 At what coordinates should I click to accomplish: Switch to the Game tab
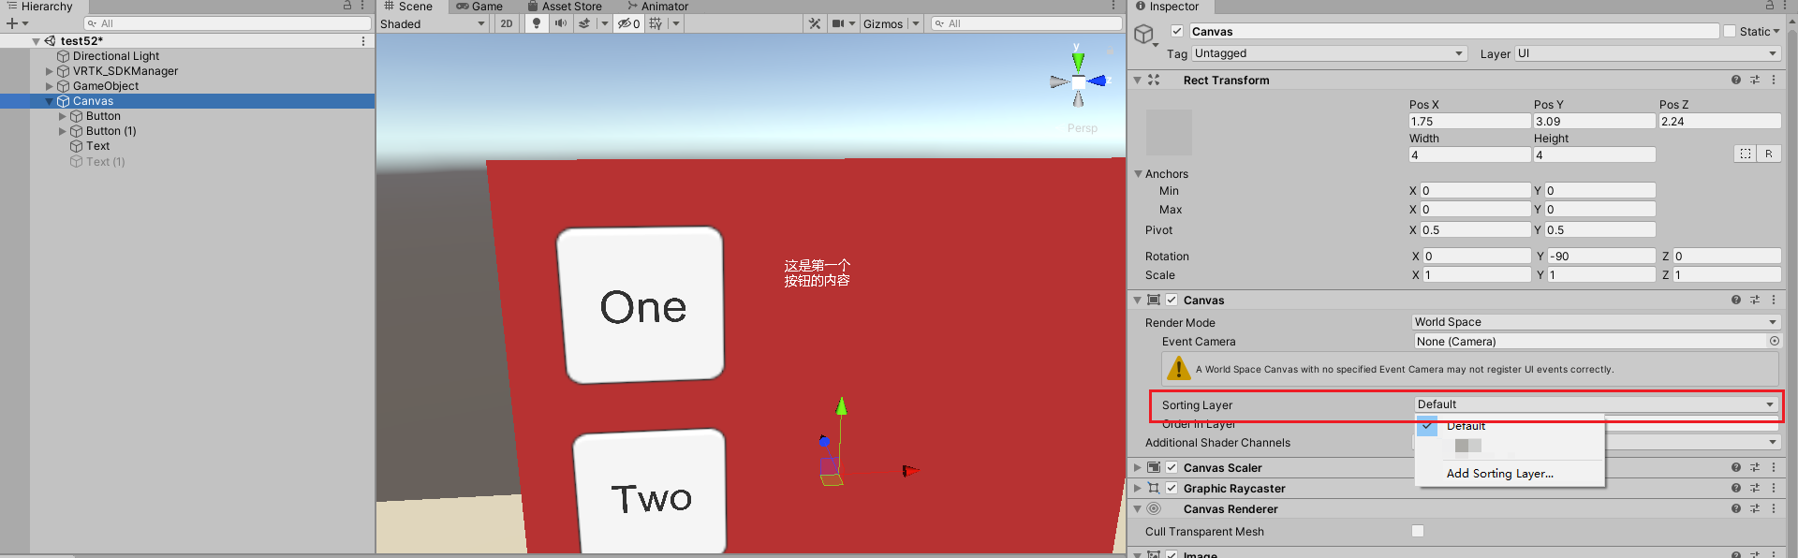pos(480,6)
